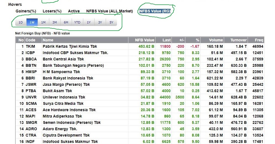
Task: Open stock code BBRI
Action: click(30, 78)
